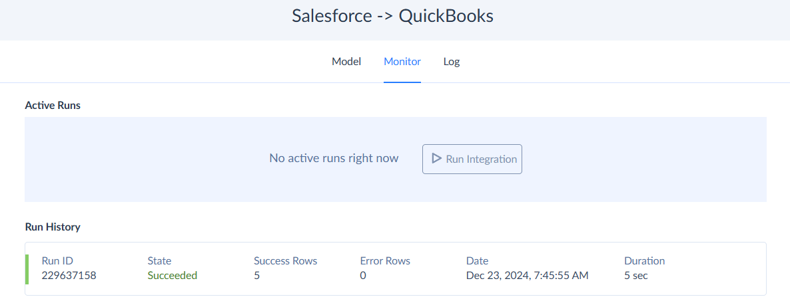The width and height of the screenshot is (790, 297).
Task: Click the 5 sec duration value
Action: coord(636,275)
